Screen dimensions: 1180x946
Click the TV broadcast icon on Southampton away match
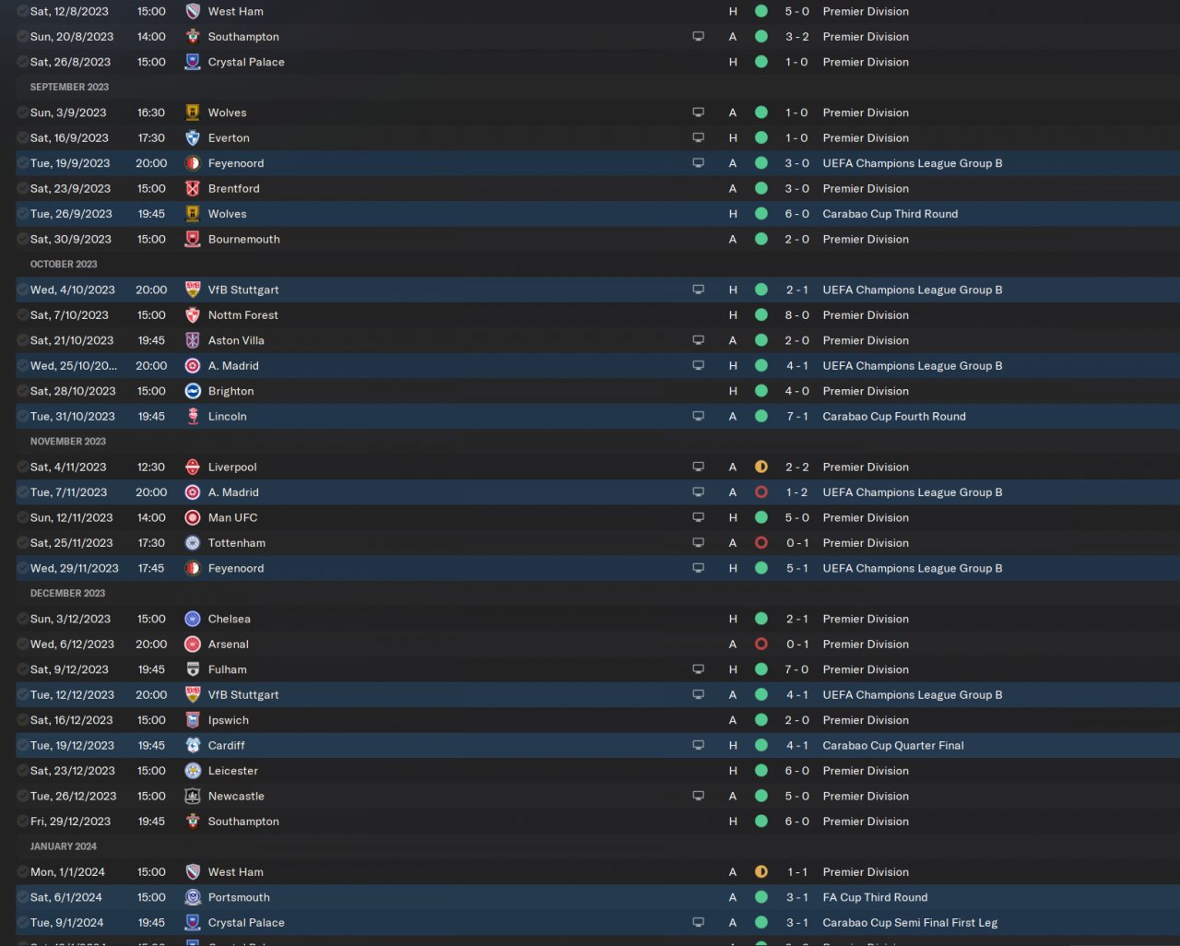698,37
